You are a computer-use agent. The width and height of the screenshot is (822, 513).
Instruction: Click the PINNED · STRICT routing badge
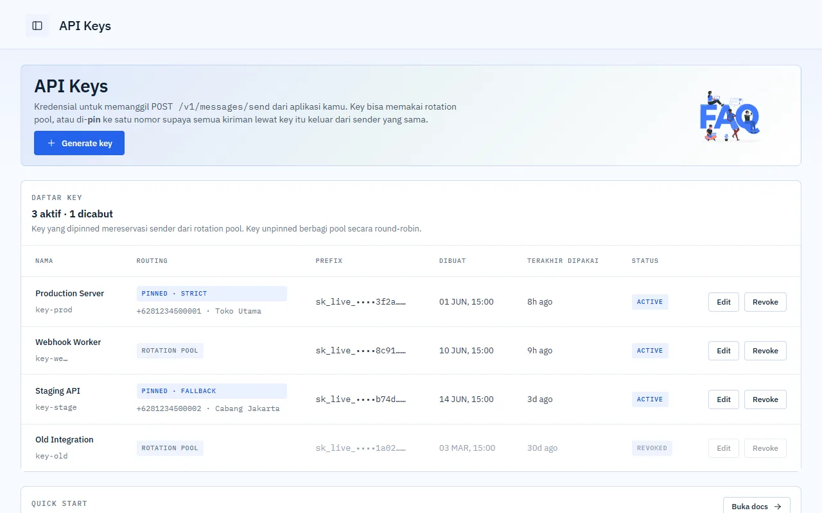[x=212, y=294]
